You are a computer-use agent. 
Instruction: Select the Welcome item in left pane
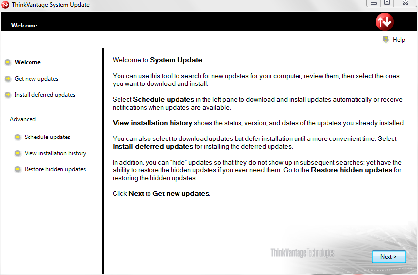tap(28, 62)
